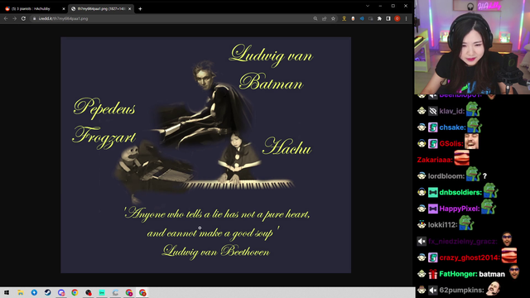
Task: Click the crossed-eye badge next to klav_id
Action: click(x=432, y=111)
